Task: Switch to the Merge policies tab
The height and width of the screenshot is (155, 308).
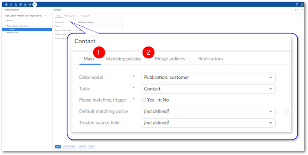Action: pos(170,59)
